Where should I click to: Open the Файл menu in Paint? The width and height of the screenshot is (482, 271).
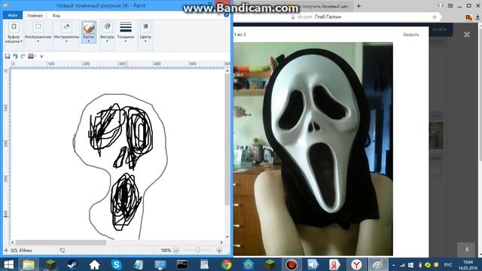13,15
